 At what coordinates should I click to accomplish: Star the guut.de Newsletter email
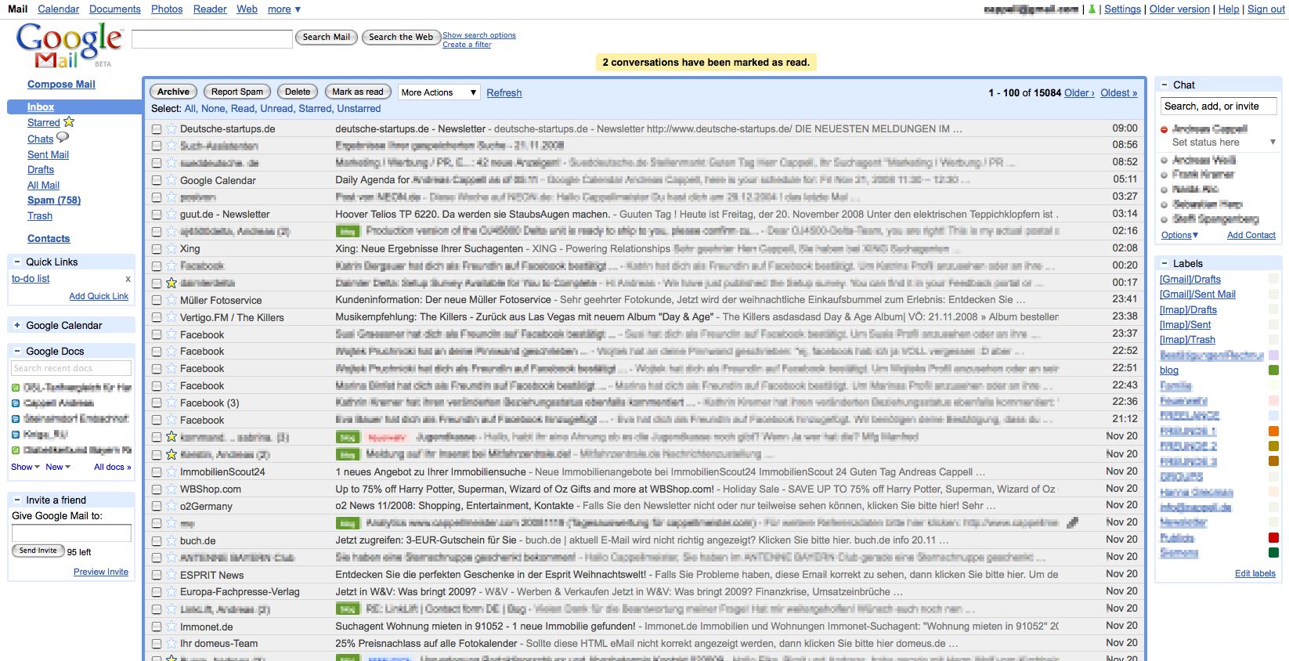click(x=172, y=215)
